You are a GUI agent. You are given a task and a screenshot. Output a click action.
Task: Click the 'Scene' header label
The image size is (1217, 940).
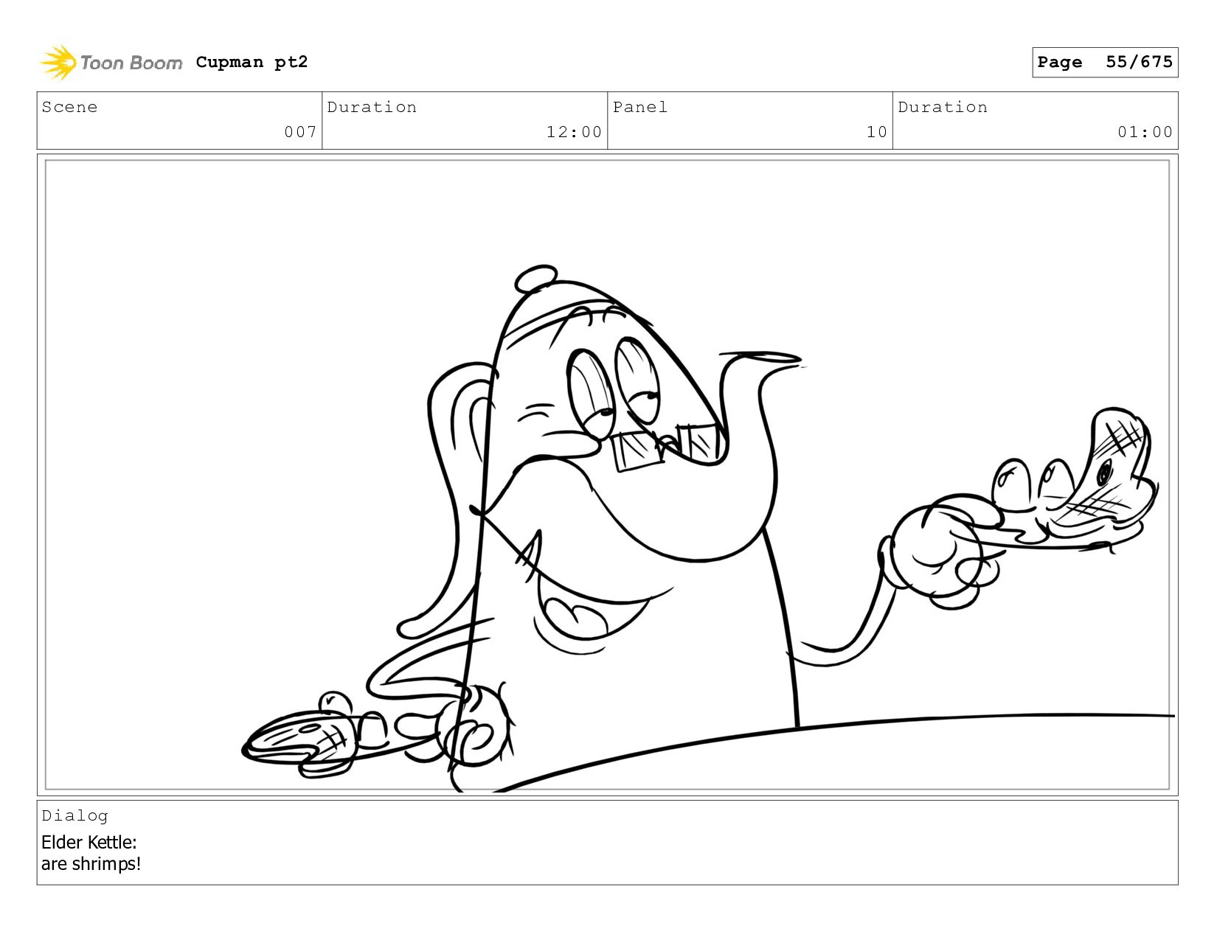pos(69,107)
